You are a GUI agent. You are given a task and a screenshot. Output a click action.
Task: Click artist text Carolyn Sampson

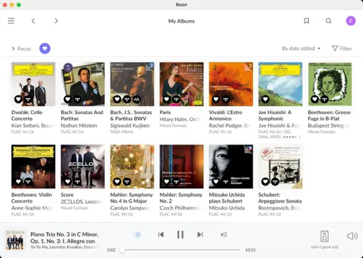pos(130,208)
